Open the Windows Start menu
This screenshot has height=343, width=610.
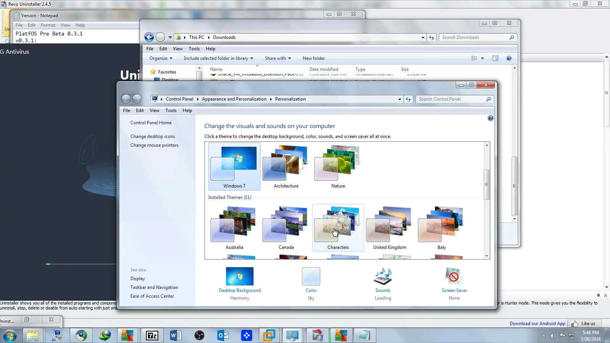coord(10,335)
